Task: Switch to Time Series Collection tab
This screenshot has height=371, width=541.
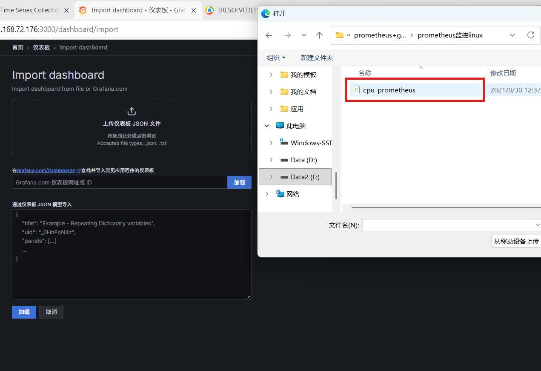Action: tap(30, 10)
